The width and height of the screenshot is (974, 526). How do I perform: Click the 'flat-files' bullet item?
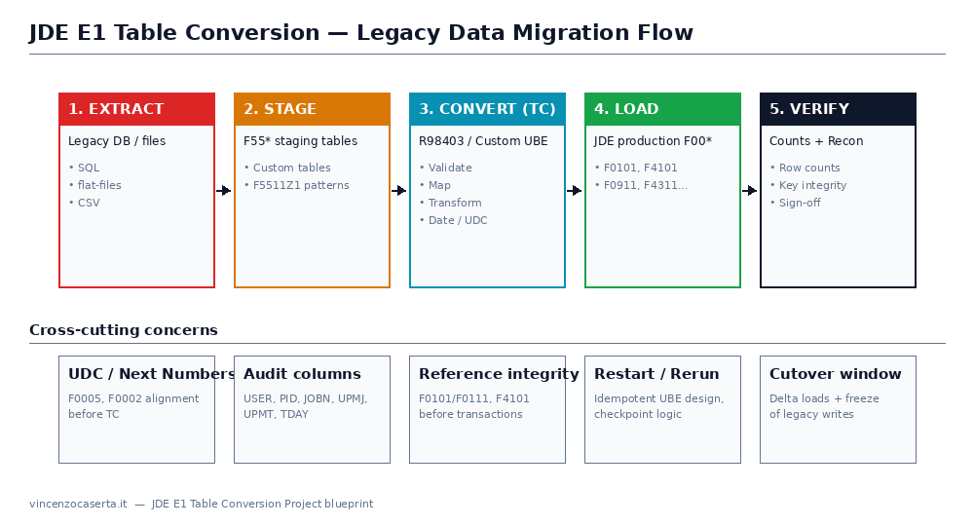[x=95, y=185]
